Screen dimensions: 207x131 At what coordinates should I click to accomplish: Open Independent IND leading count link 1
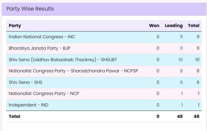[182, 105]
